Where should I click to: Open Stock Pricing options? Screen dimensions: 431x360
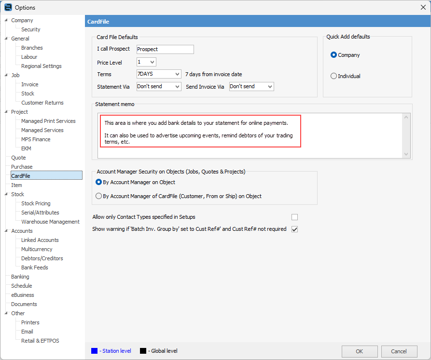[x=36, y=203]
